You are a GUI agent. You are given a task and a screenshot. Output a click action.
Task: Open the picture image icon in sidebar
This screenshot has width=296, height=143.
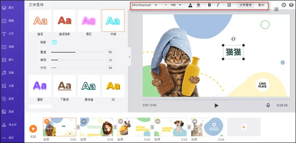pyautogui.click(x=4, y=60)
